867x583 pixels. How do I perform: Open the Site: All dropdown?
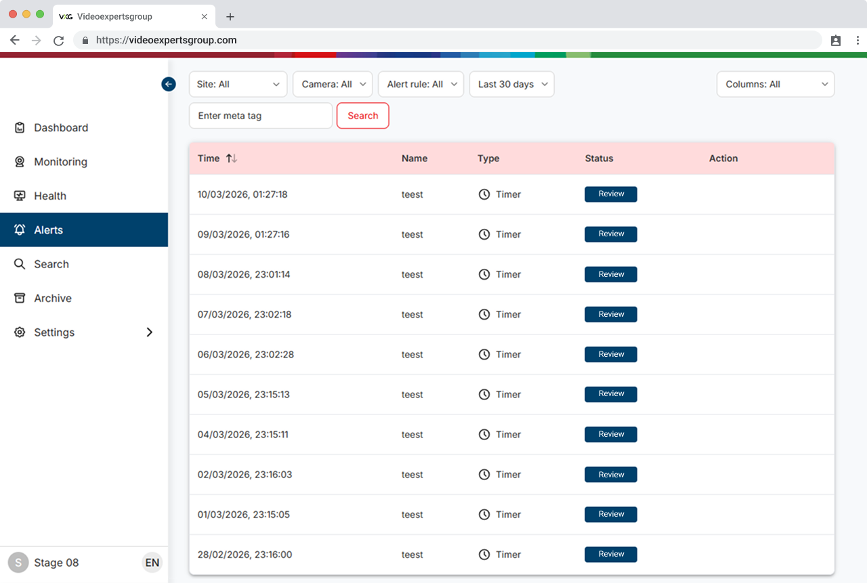pyautogui.click(x=238, y=85)
